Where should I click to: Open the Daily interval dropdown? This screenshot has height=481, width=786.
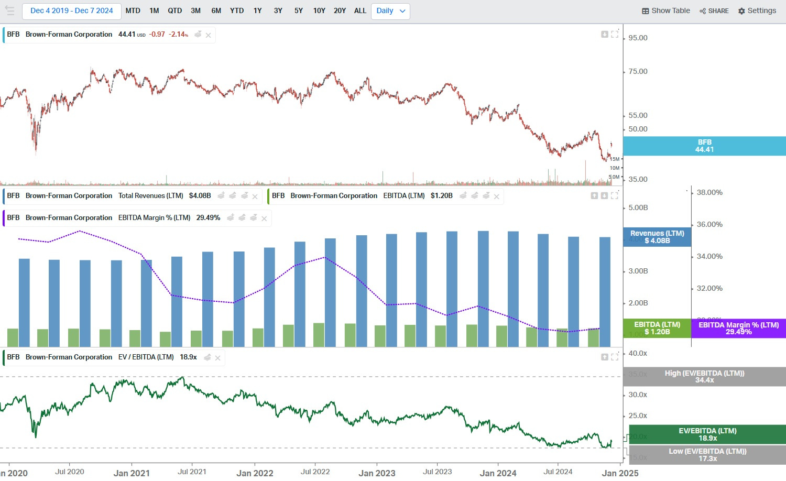pos(390,11)
